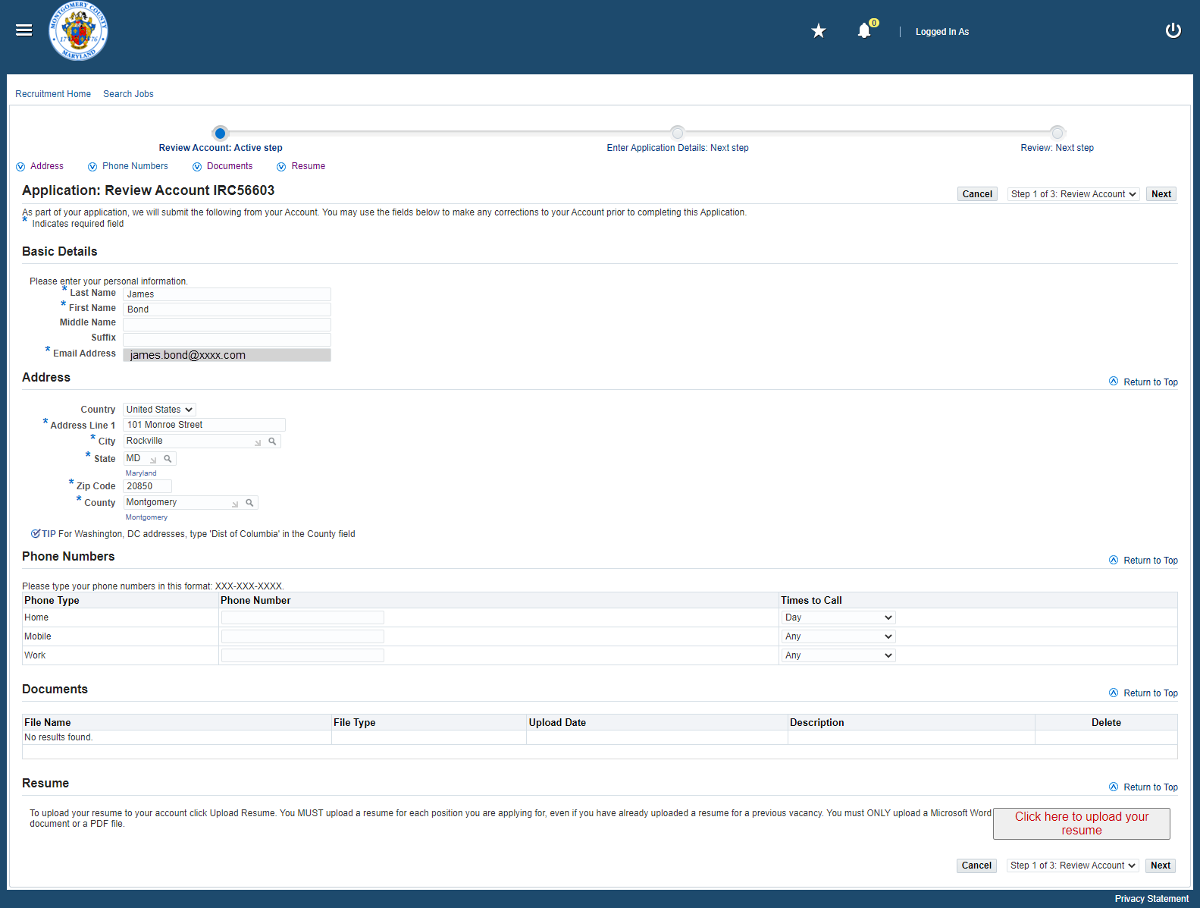The height and width of the screenshot is (908, 1200).
Task: Expand the Country dropdown
Action: click(159, 410)
